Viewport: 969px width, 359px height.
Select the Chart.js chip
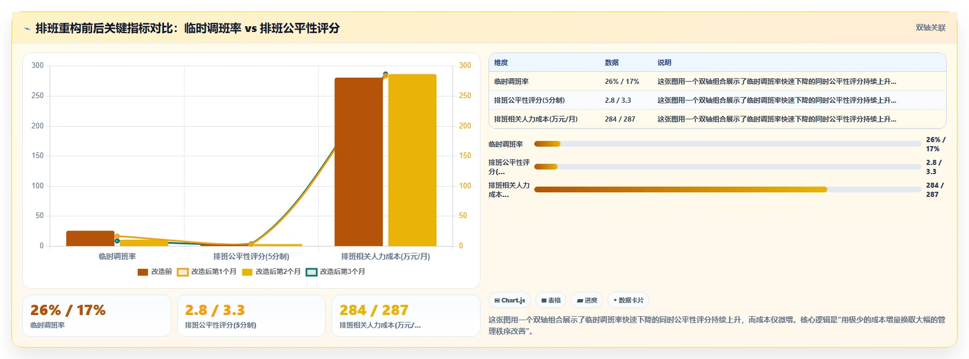coord(510,300)
